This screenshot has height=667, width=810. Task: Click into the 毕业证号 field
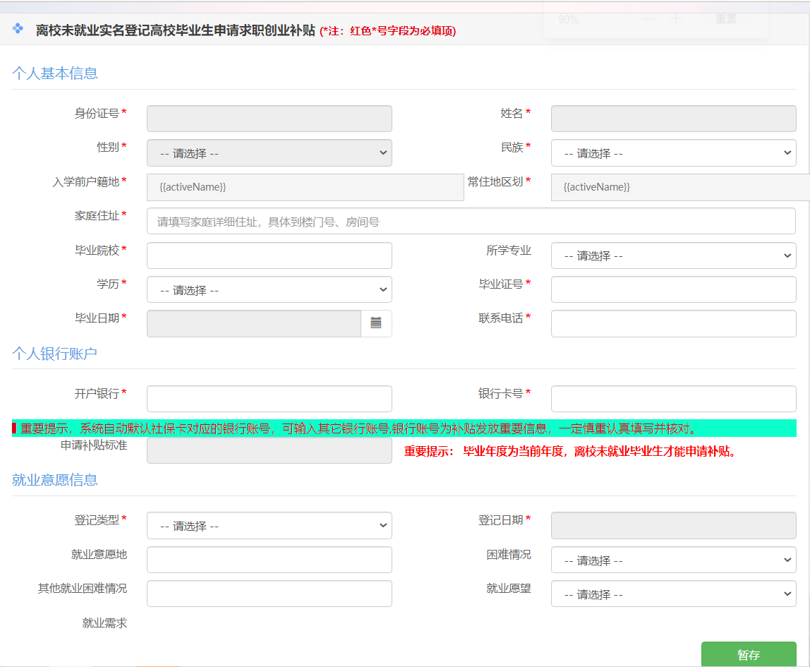[673, 289]
